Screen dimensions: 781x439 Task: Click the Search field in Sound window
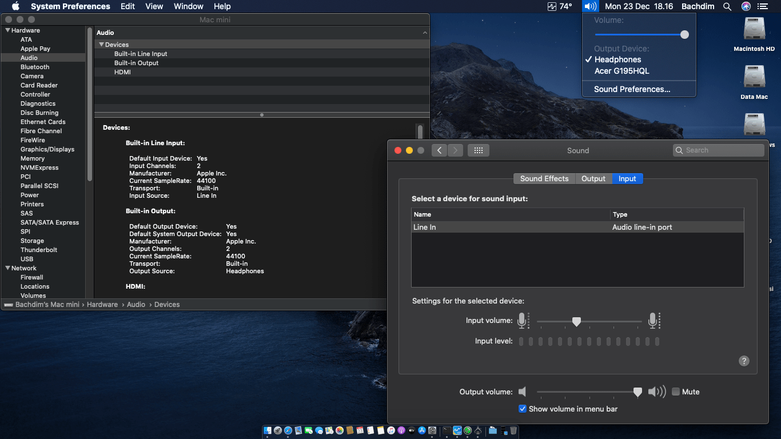tap(719, 150)
